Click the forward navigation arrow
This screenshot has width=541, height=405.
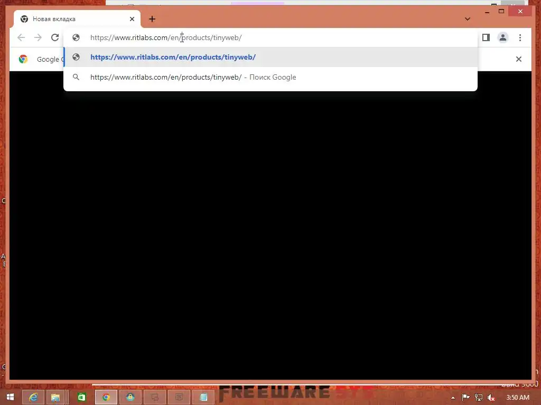point(38,37)
